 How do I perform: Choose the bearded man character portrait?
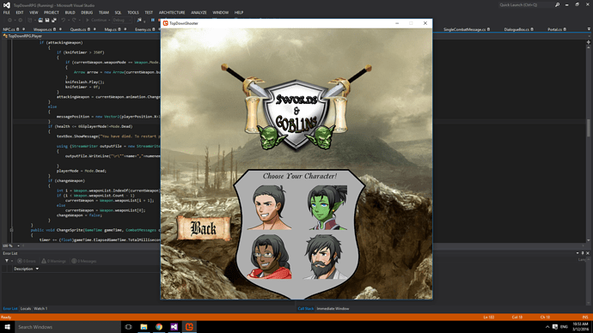point(325,257)
